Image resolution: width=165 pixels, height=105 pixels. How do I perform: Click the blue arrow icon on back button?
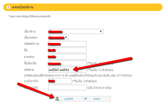(86, 99)
